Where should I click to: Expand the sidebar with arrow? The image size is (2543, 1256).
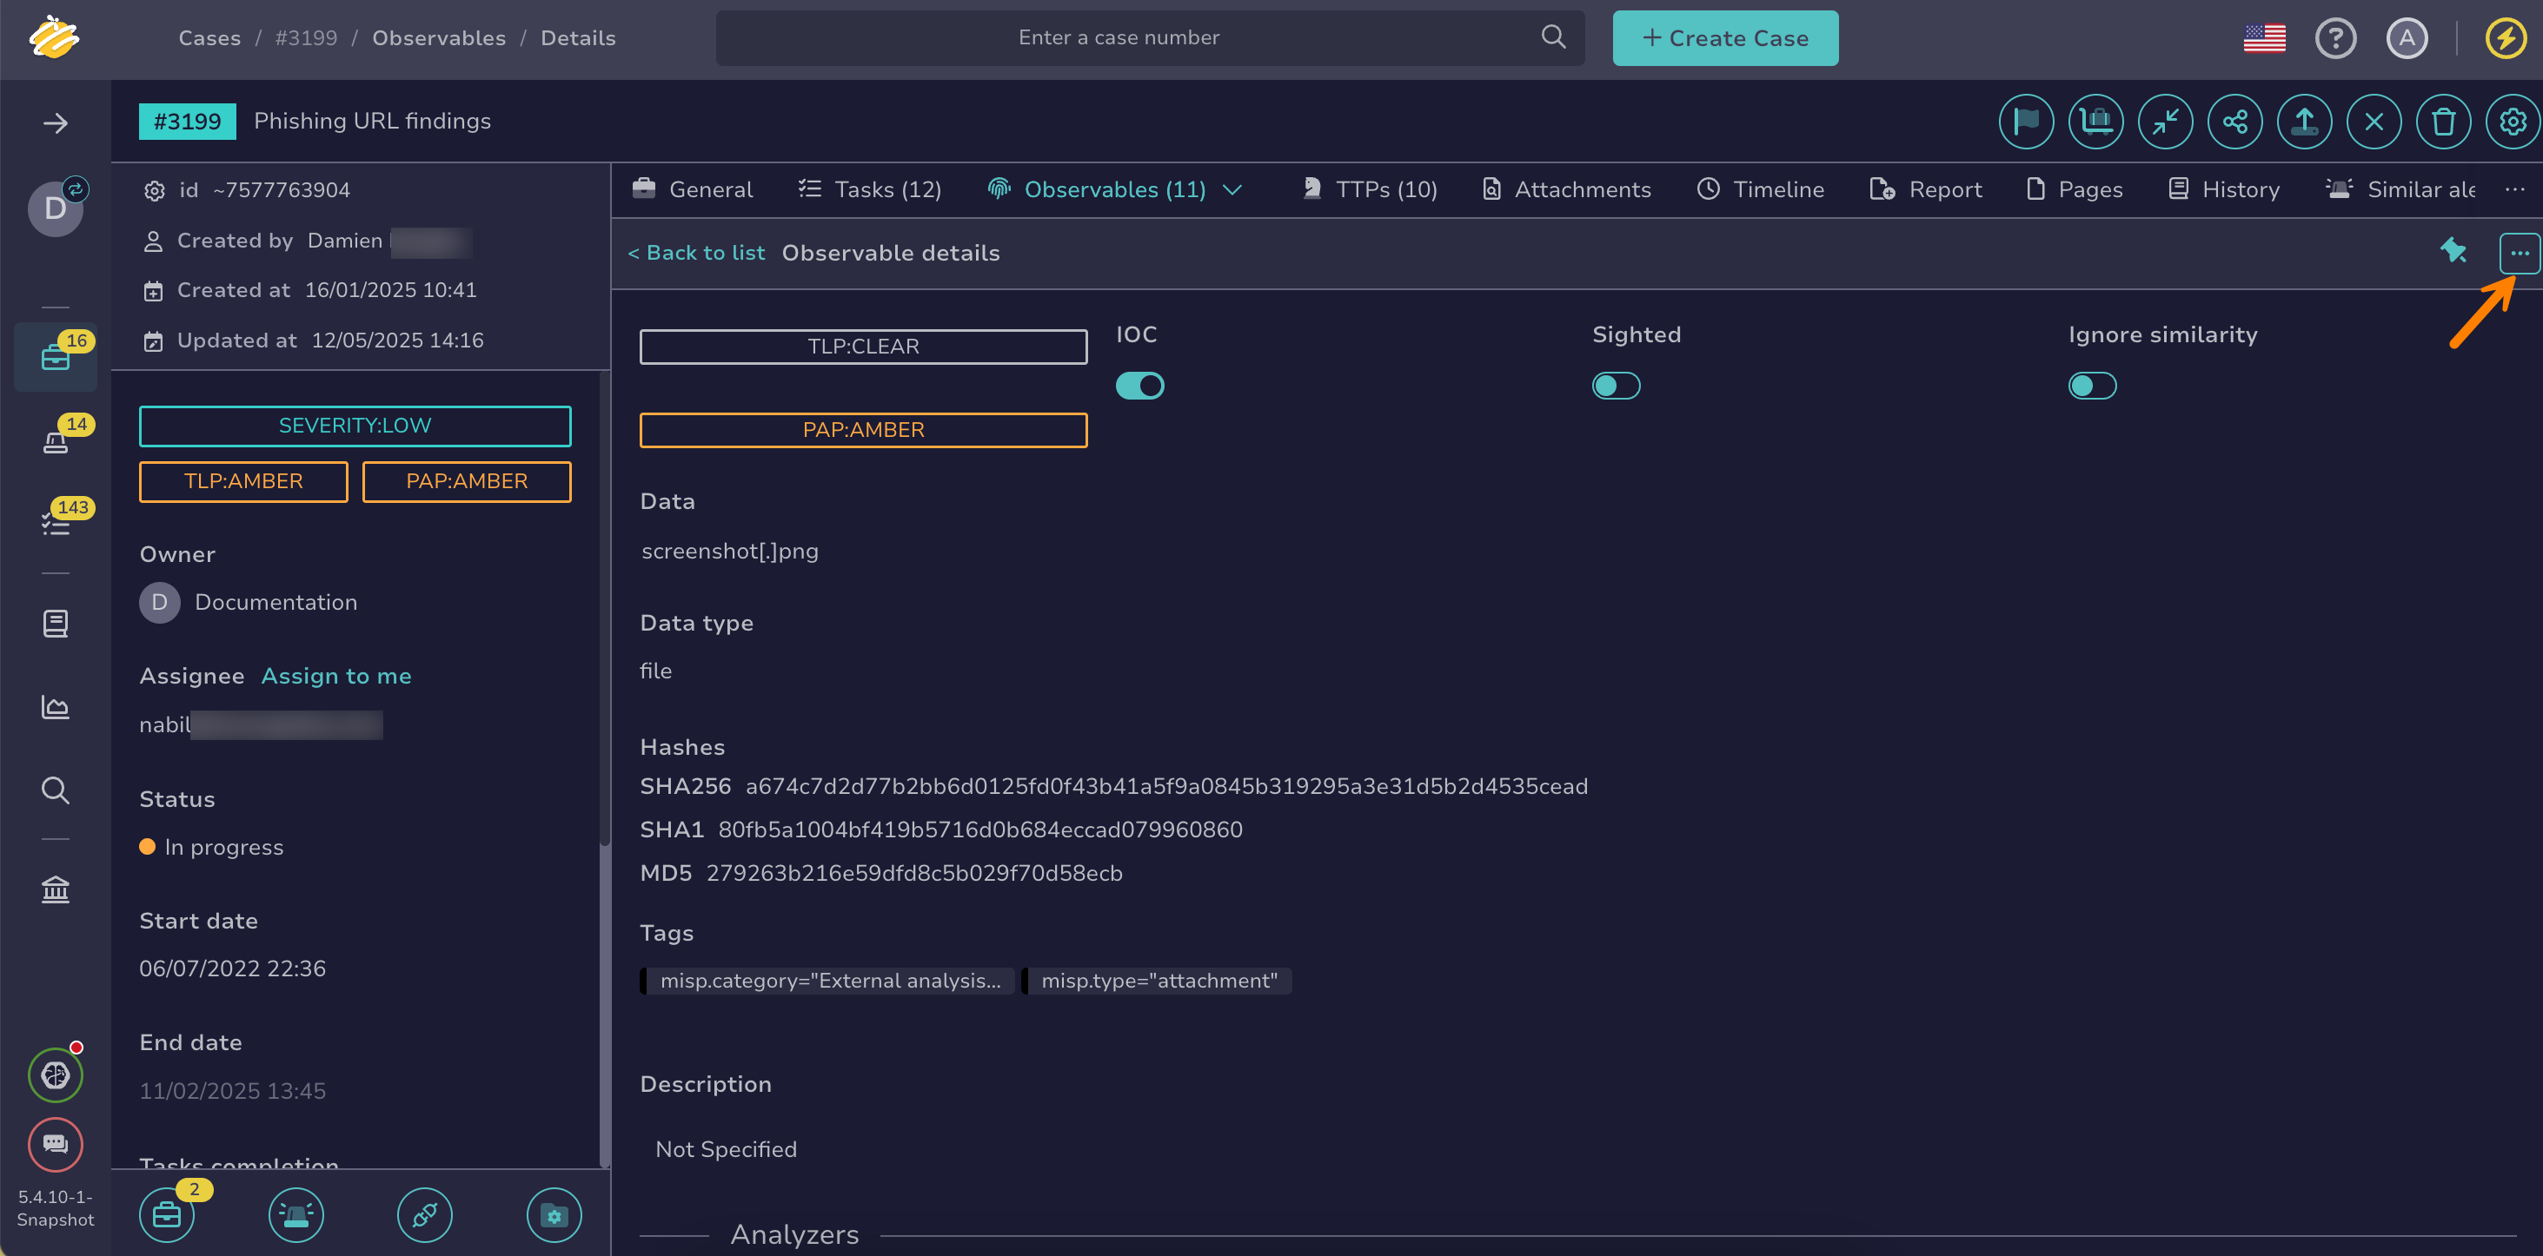pyautogui.click(x=56, y=123)
